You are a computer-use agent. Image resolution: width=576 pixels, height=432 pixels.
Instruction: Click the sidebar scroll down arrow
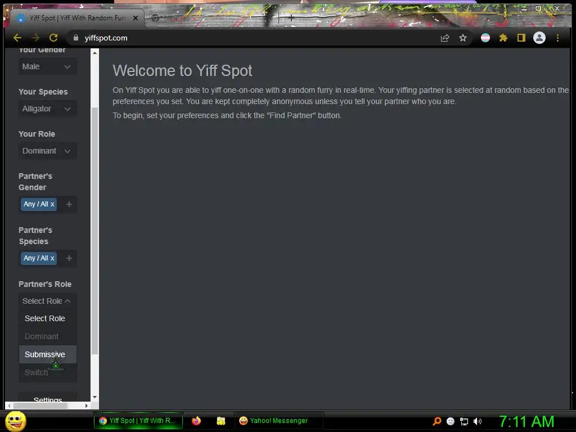94,397
